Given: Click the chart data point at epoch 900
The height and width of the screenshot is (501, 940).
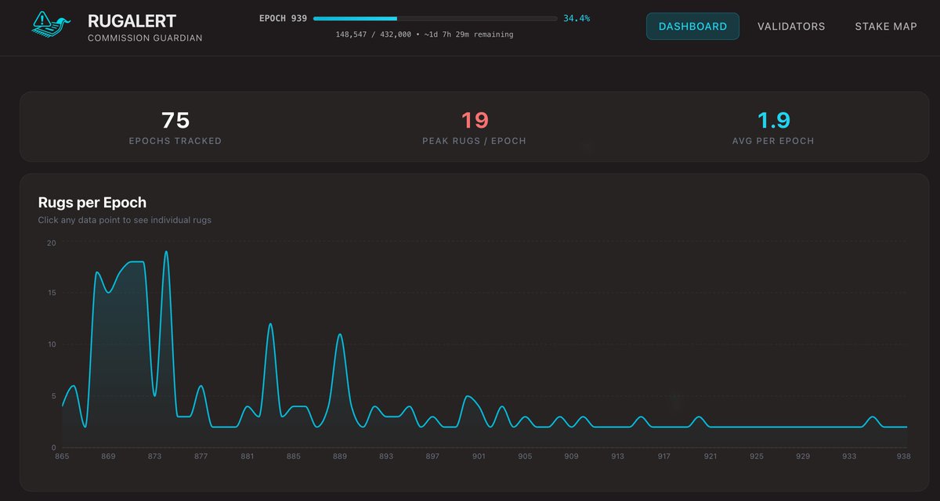Looking at the screenshot, I should click(x=467, y=396).
